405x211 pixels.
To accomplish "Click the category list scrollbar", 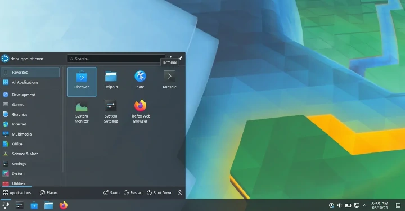I will (63, 120).
